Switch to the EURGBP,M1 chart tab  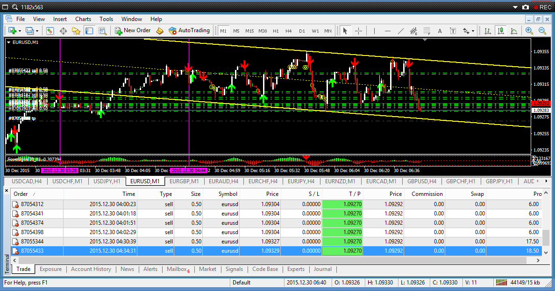(x=184, y=181)
